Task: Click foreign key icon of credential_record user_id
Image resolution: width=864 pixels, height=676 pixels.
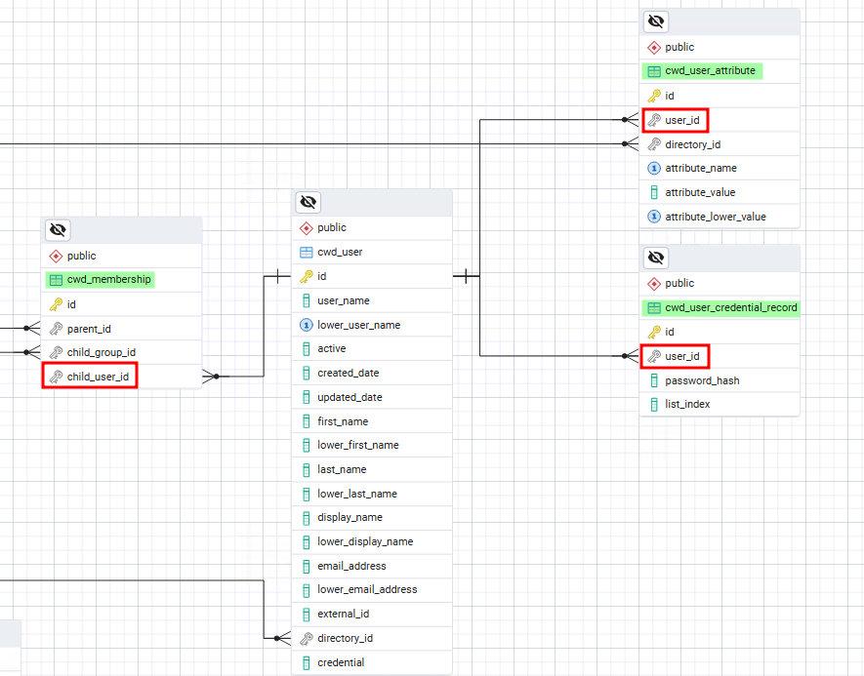Action: 653,356
